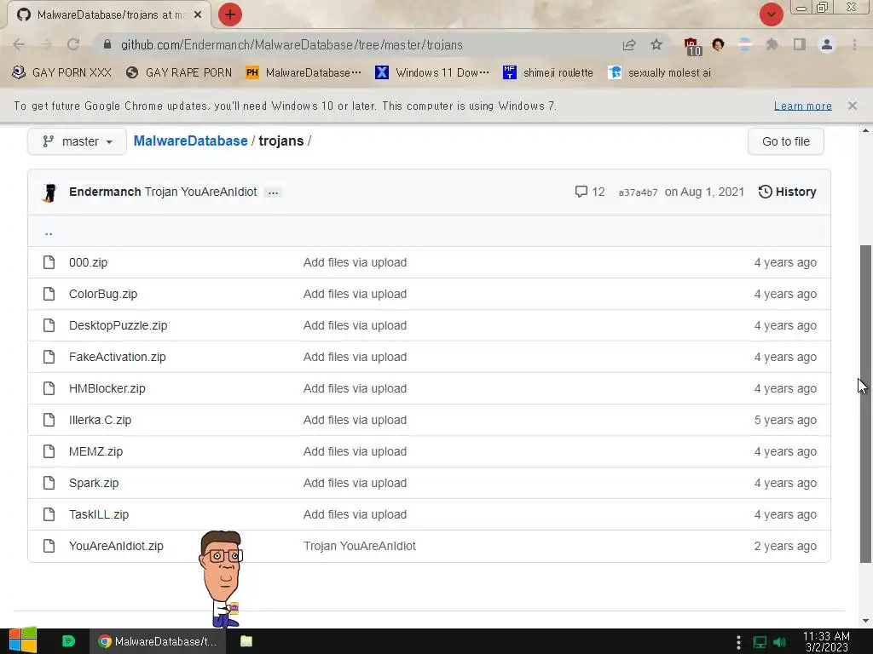Click the comments icon showing 12
Image resolution: width=873 pixels, height=654 pixels.
tap(581, 192)
